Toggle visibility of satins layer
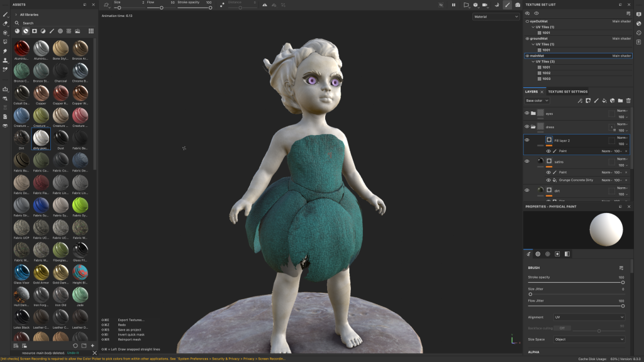644x362 pixels. [527, 162]
